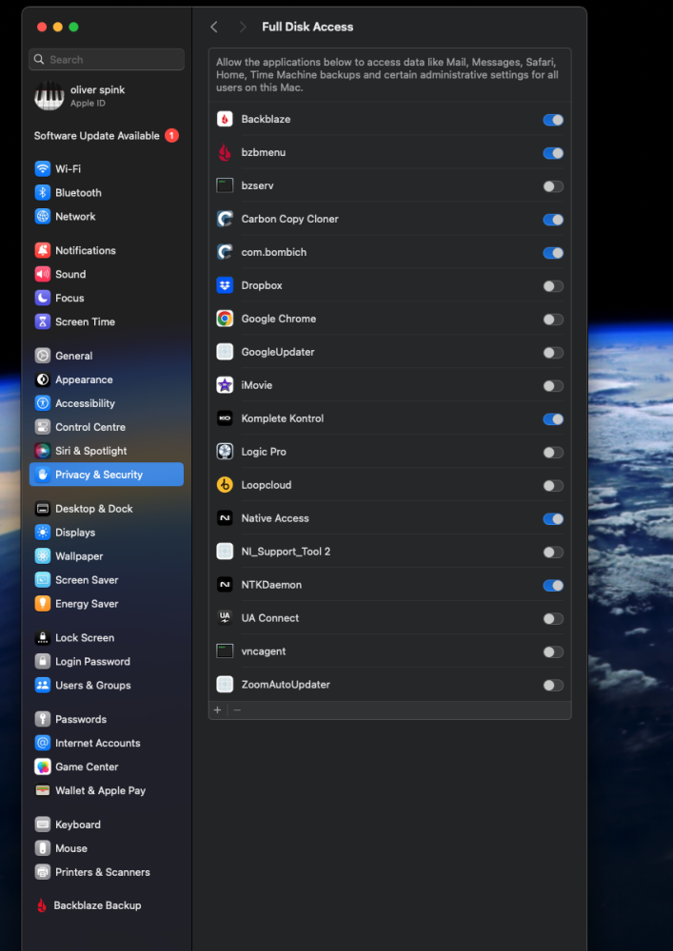Click the UA Connect icon
The image size is (673, 951).
pyautogui.click(x=225, y=618)
